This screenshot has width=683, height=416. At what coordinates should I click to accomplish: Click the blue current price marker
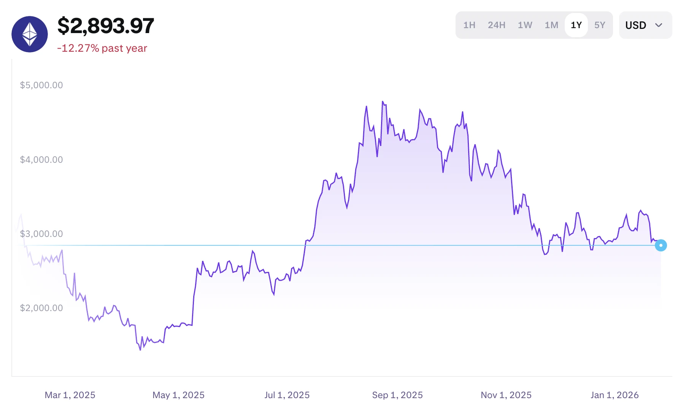click(661, 245)
